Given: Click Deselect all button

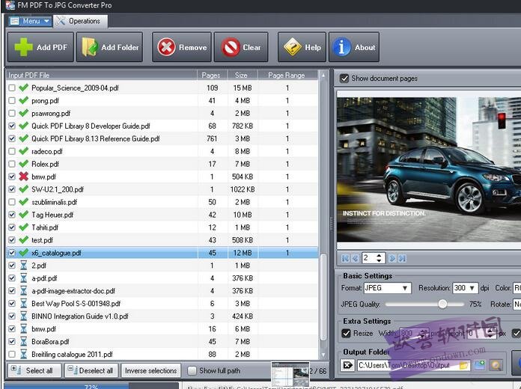Looking at the screenshot, I should 91,370.
